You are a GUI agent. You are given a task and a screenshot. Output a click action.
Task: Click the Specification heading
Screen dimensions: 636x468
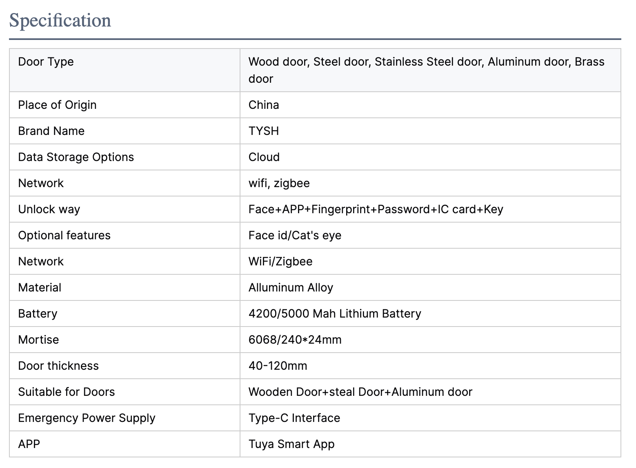pyautogui.click(x=60, y=21)
